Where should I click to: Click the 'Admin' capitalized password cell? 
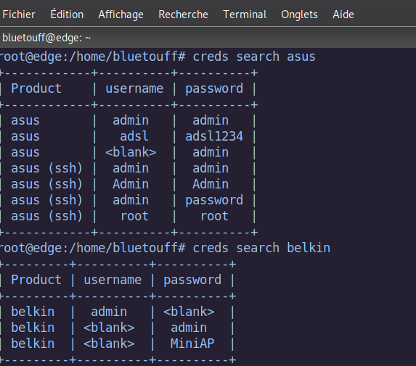pyautogui.click(x=211, y=184)
